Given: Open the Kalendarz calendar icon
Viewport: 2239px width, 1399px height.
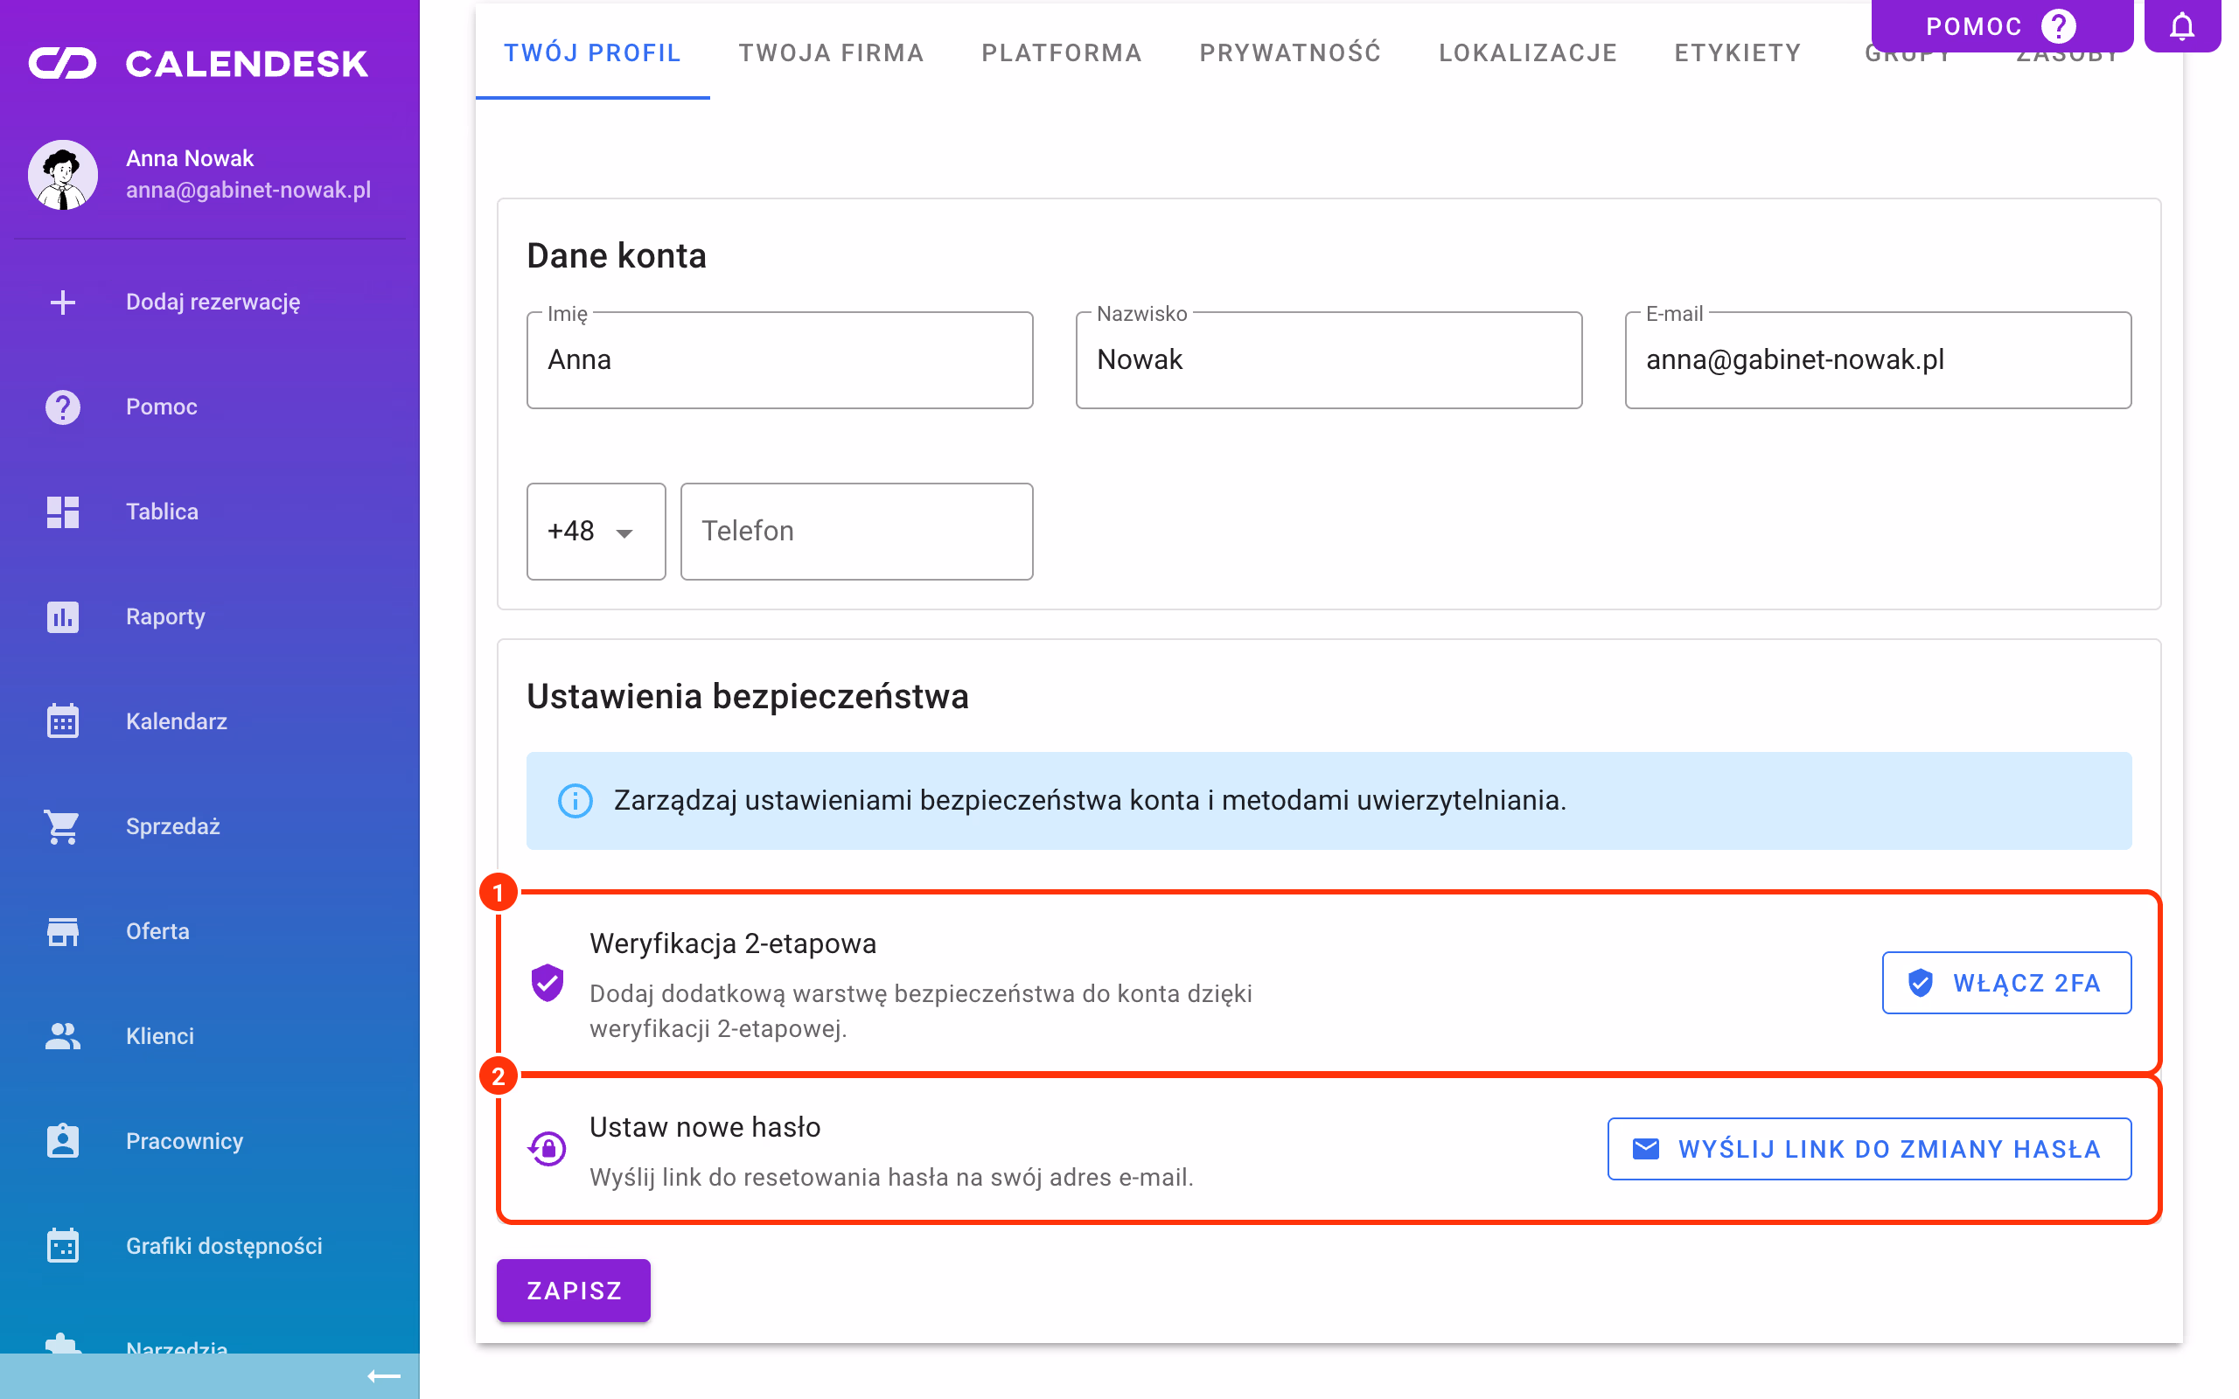Looking at the screenshot, I should tap(63, 720).
